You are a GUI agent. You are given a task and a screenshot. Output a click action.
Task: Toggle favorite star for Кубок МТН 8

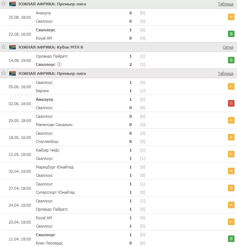click(x=4, y=47)
